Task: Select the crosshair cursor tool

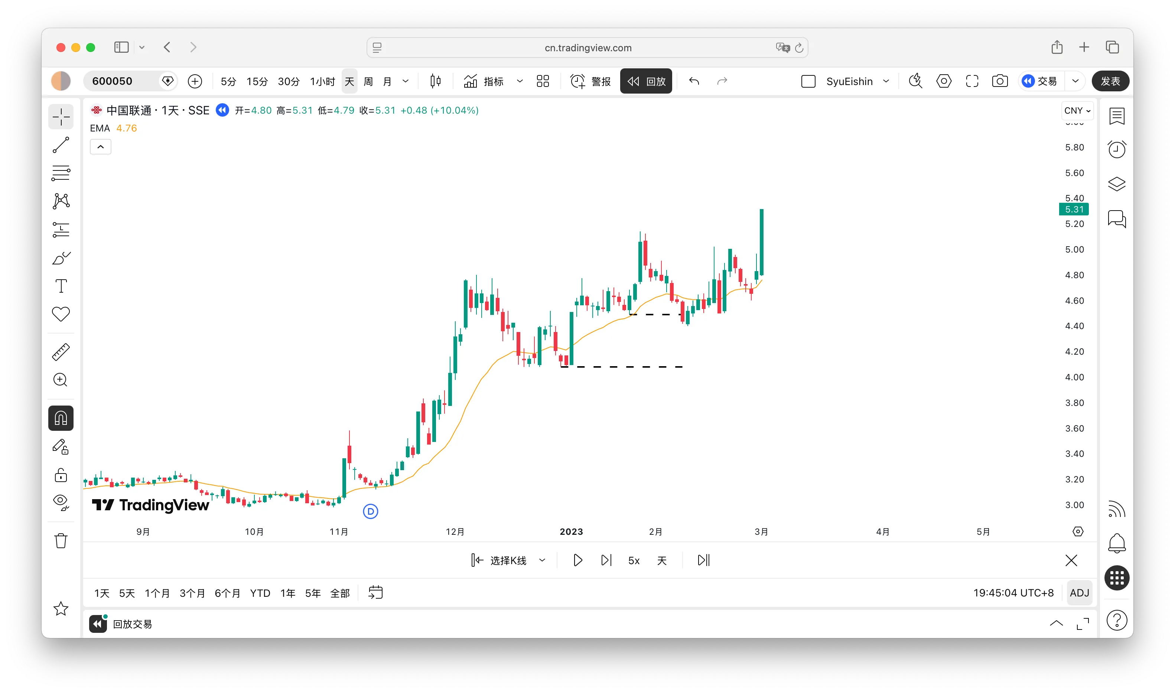Action: pos(61,116)
